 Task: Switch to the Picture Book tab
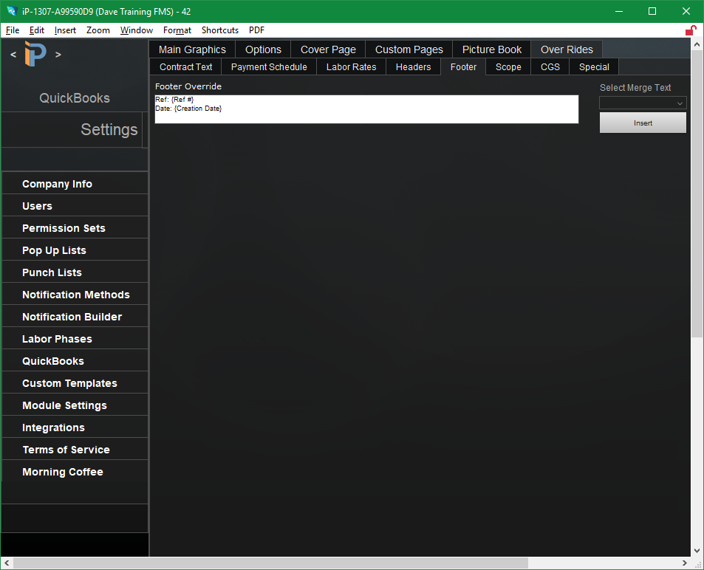(x=491, y=49)
